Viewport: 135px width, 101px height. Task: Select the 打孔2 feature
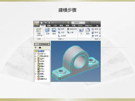coord(41,71)
